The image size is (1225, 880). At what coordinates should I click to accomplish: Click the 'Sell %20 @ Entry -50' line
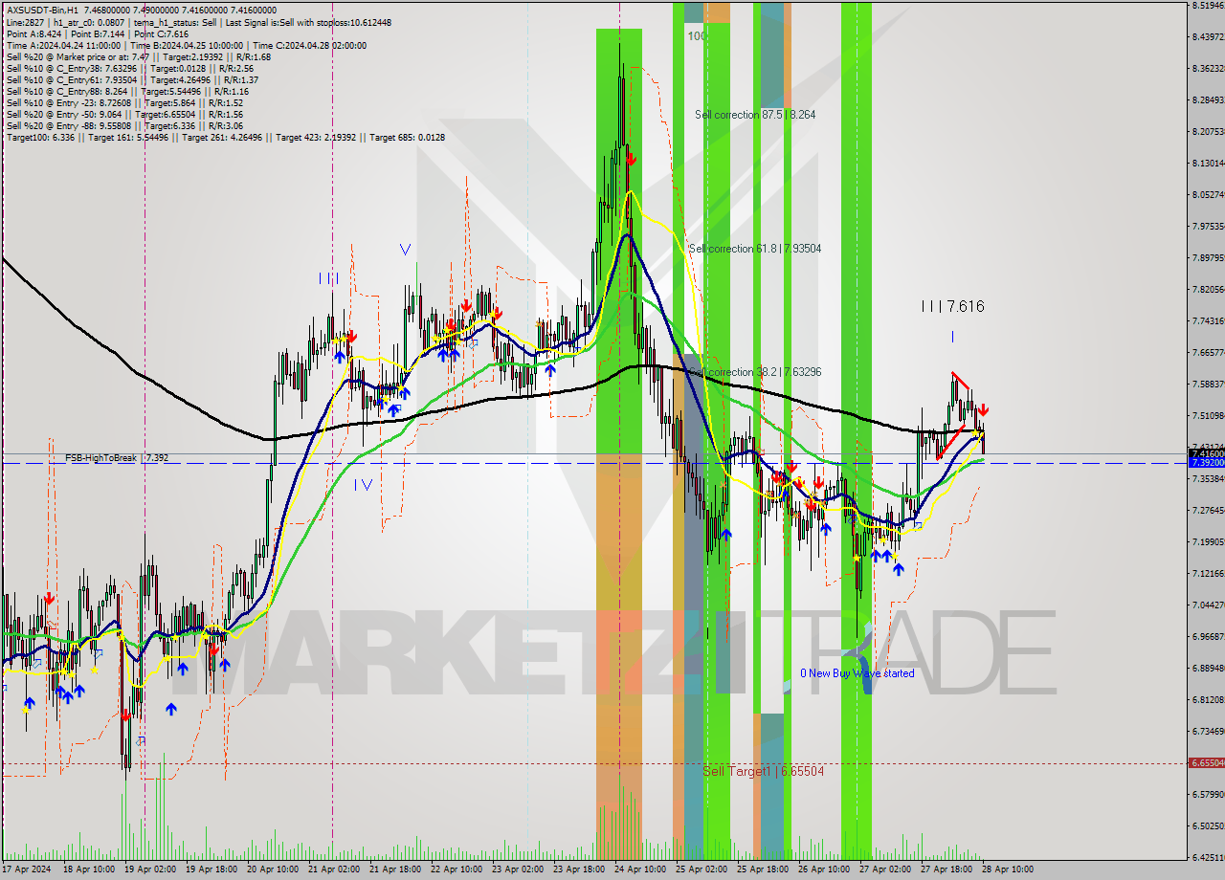tap(125, 114)
